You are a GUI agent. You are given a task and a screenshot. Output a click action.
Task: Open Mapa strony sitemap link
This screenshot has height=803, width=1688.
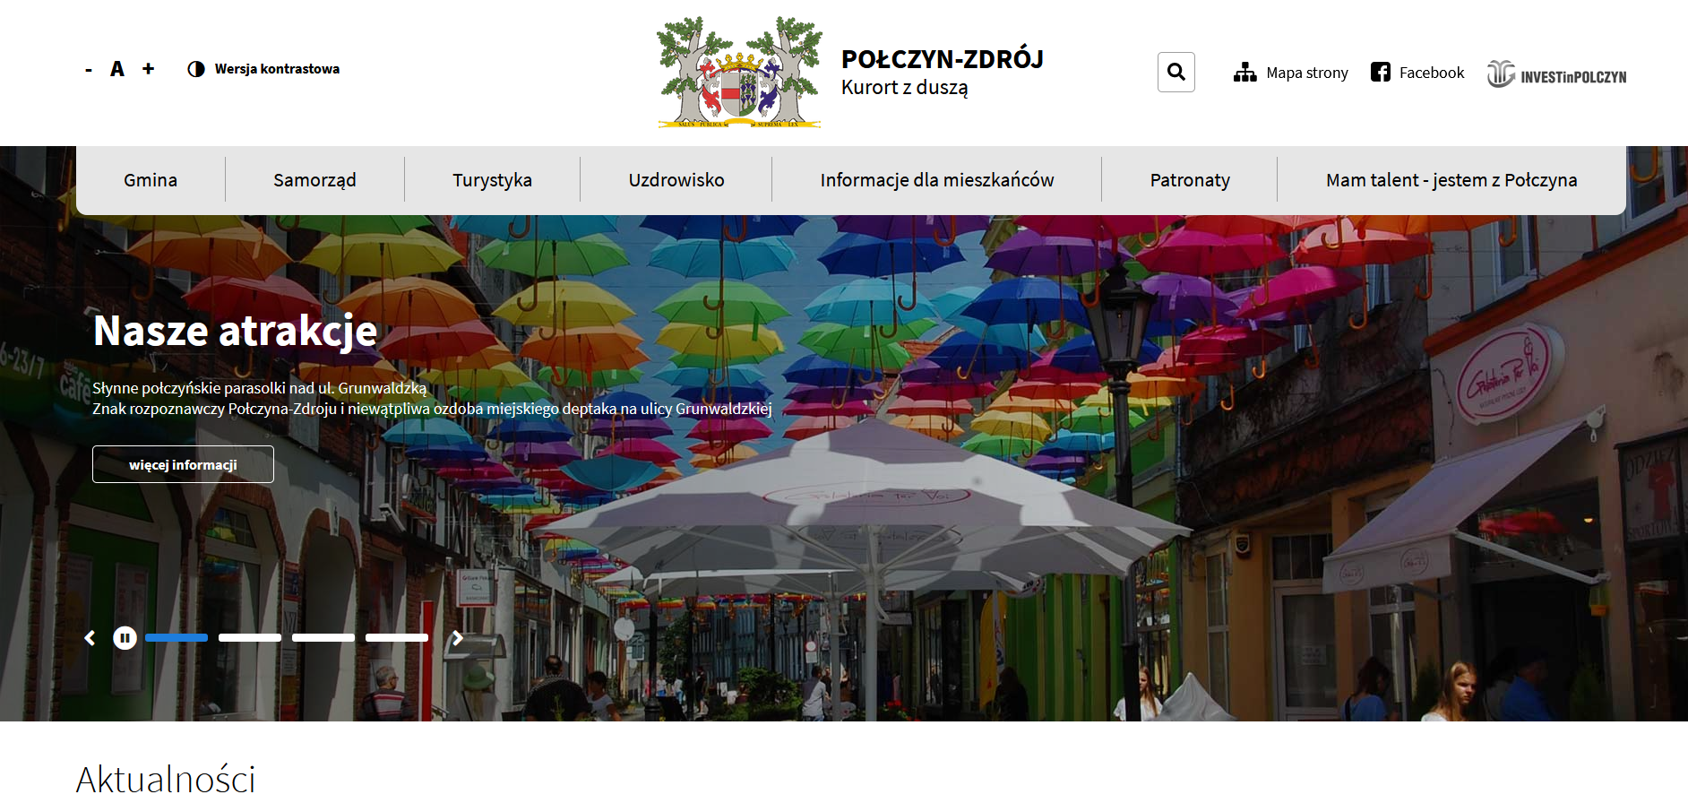pos(1290,73)
